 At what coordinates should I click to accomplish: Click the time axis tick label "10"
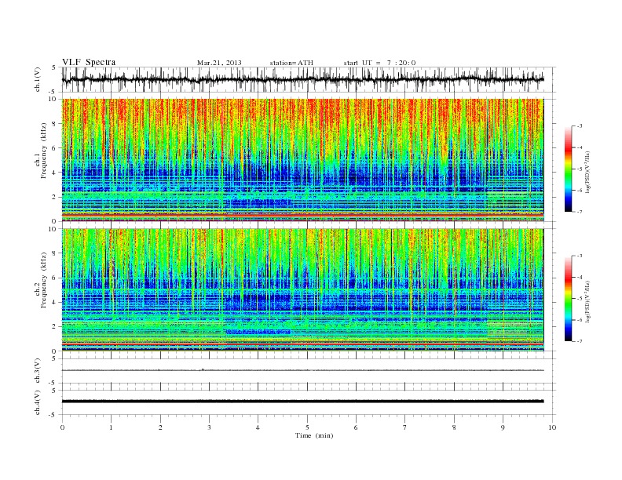coord(552,427)
